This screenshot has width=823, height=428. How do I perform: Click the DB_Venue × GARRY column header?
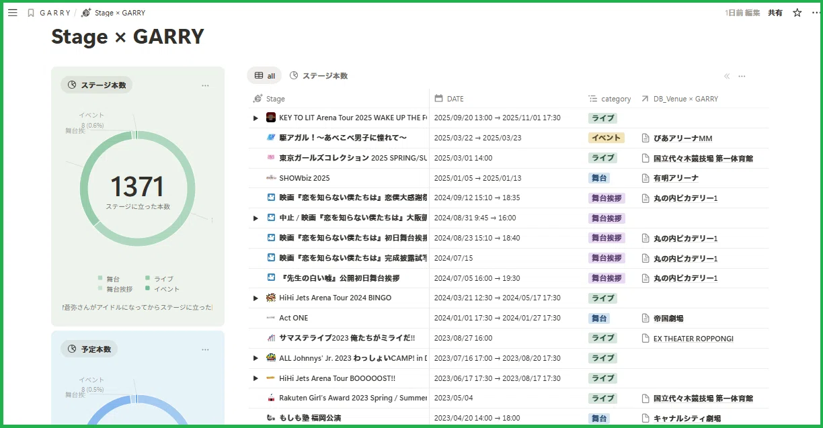click(679, 99)
